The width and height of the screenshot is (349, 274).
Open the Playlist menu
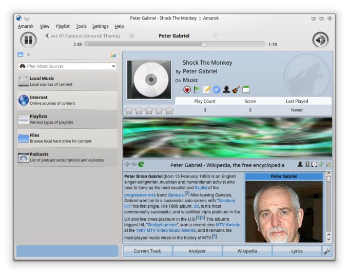coord(63,26)
